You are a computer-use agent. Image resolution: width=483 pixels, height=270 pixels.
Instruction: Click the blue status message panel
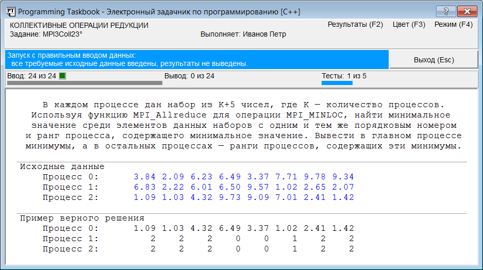click(196, 60)
